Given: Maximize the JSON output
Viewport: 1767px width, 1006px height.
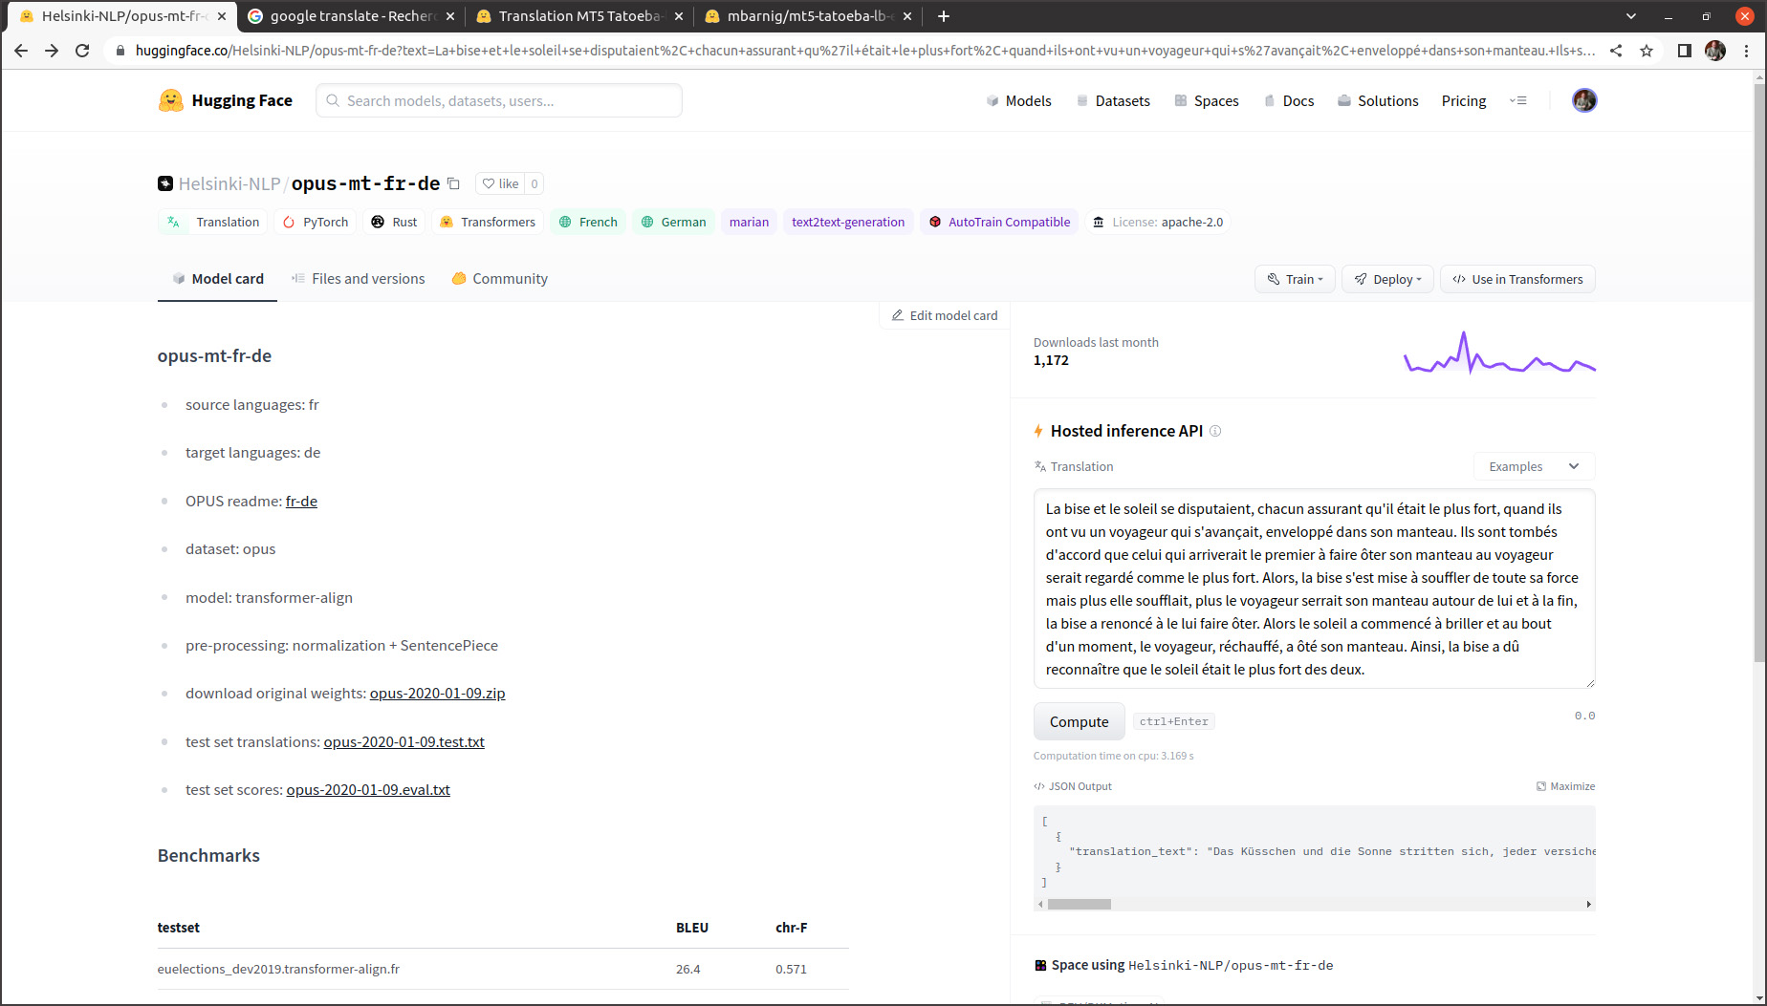Looking at the screenshot, I should 1565,786.
